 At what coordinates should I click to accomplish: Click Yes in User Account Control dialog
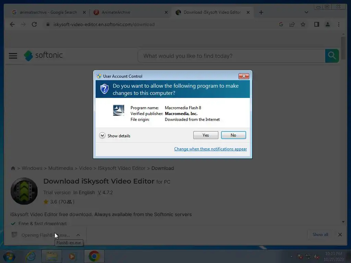tap(206, 135)
